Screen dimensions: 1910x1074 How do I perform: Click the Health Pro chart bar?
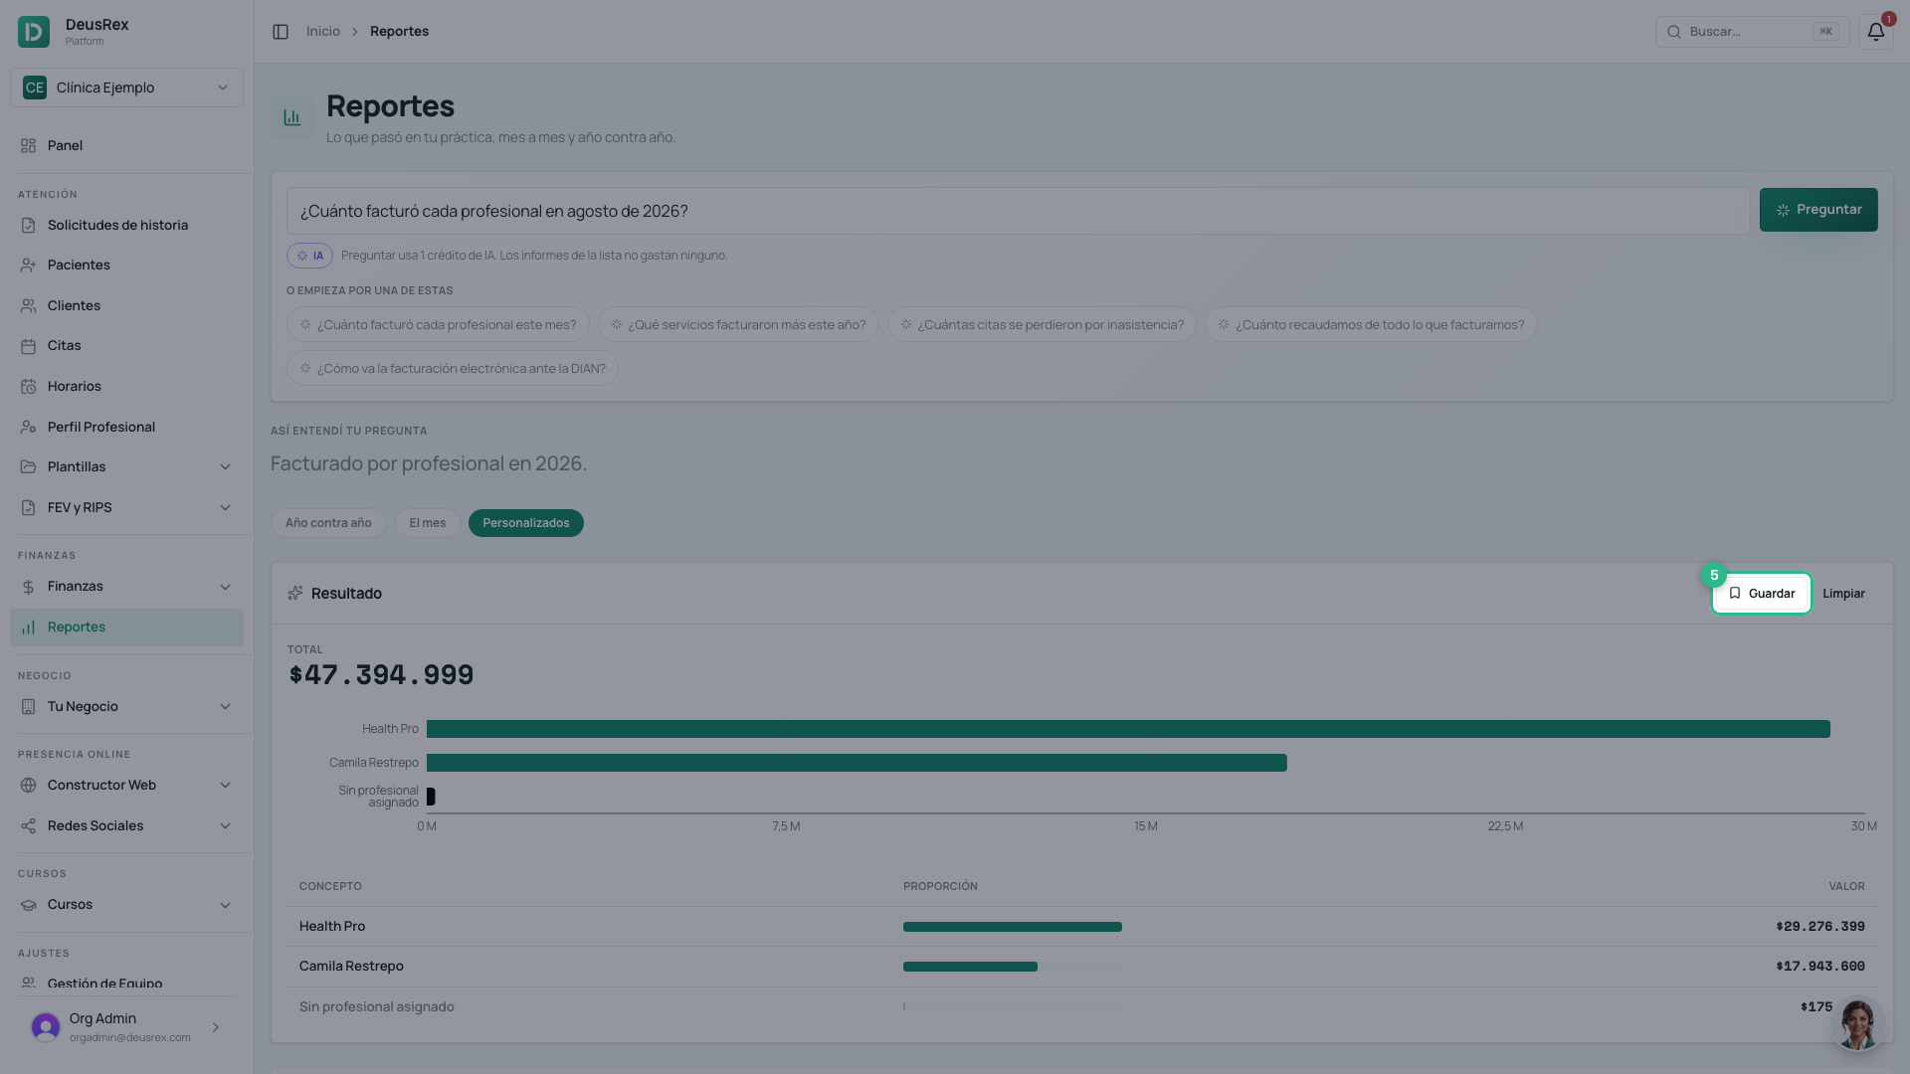(x=1128, y=729)
